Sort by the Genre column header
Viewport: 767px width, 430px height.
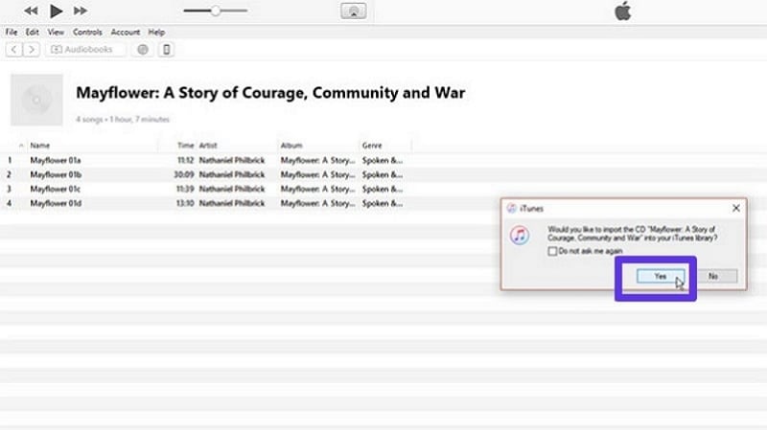[x=372, y=146]
